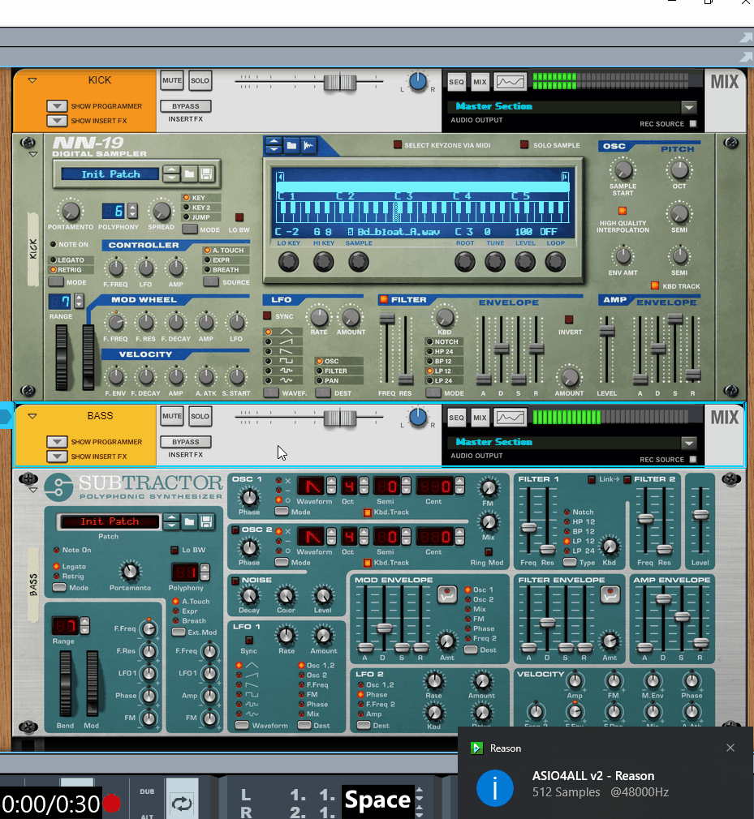Open NN-19 patch browser folder icon
The width and height of the screenshot is (754, 819).
pyautogui.click(x=189, y=174)
